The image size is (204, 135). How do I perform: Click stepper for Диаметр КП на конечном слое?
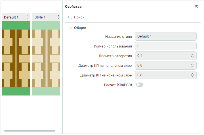point(192,75)
